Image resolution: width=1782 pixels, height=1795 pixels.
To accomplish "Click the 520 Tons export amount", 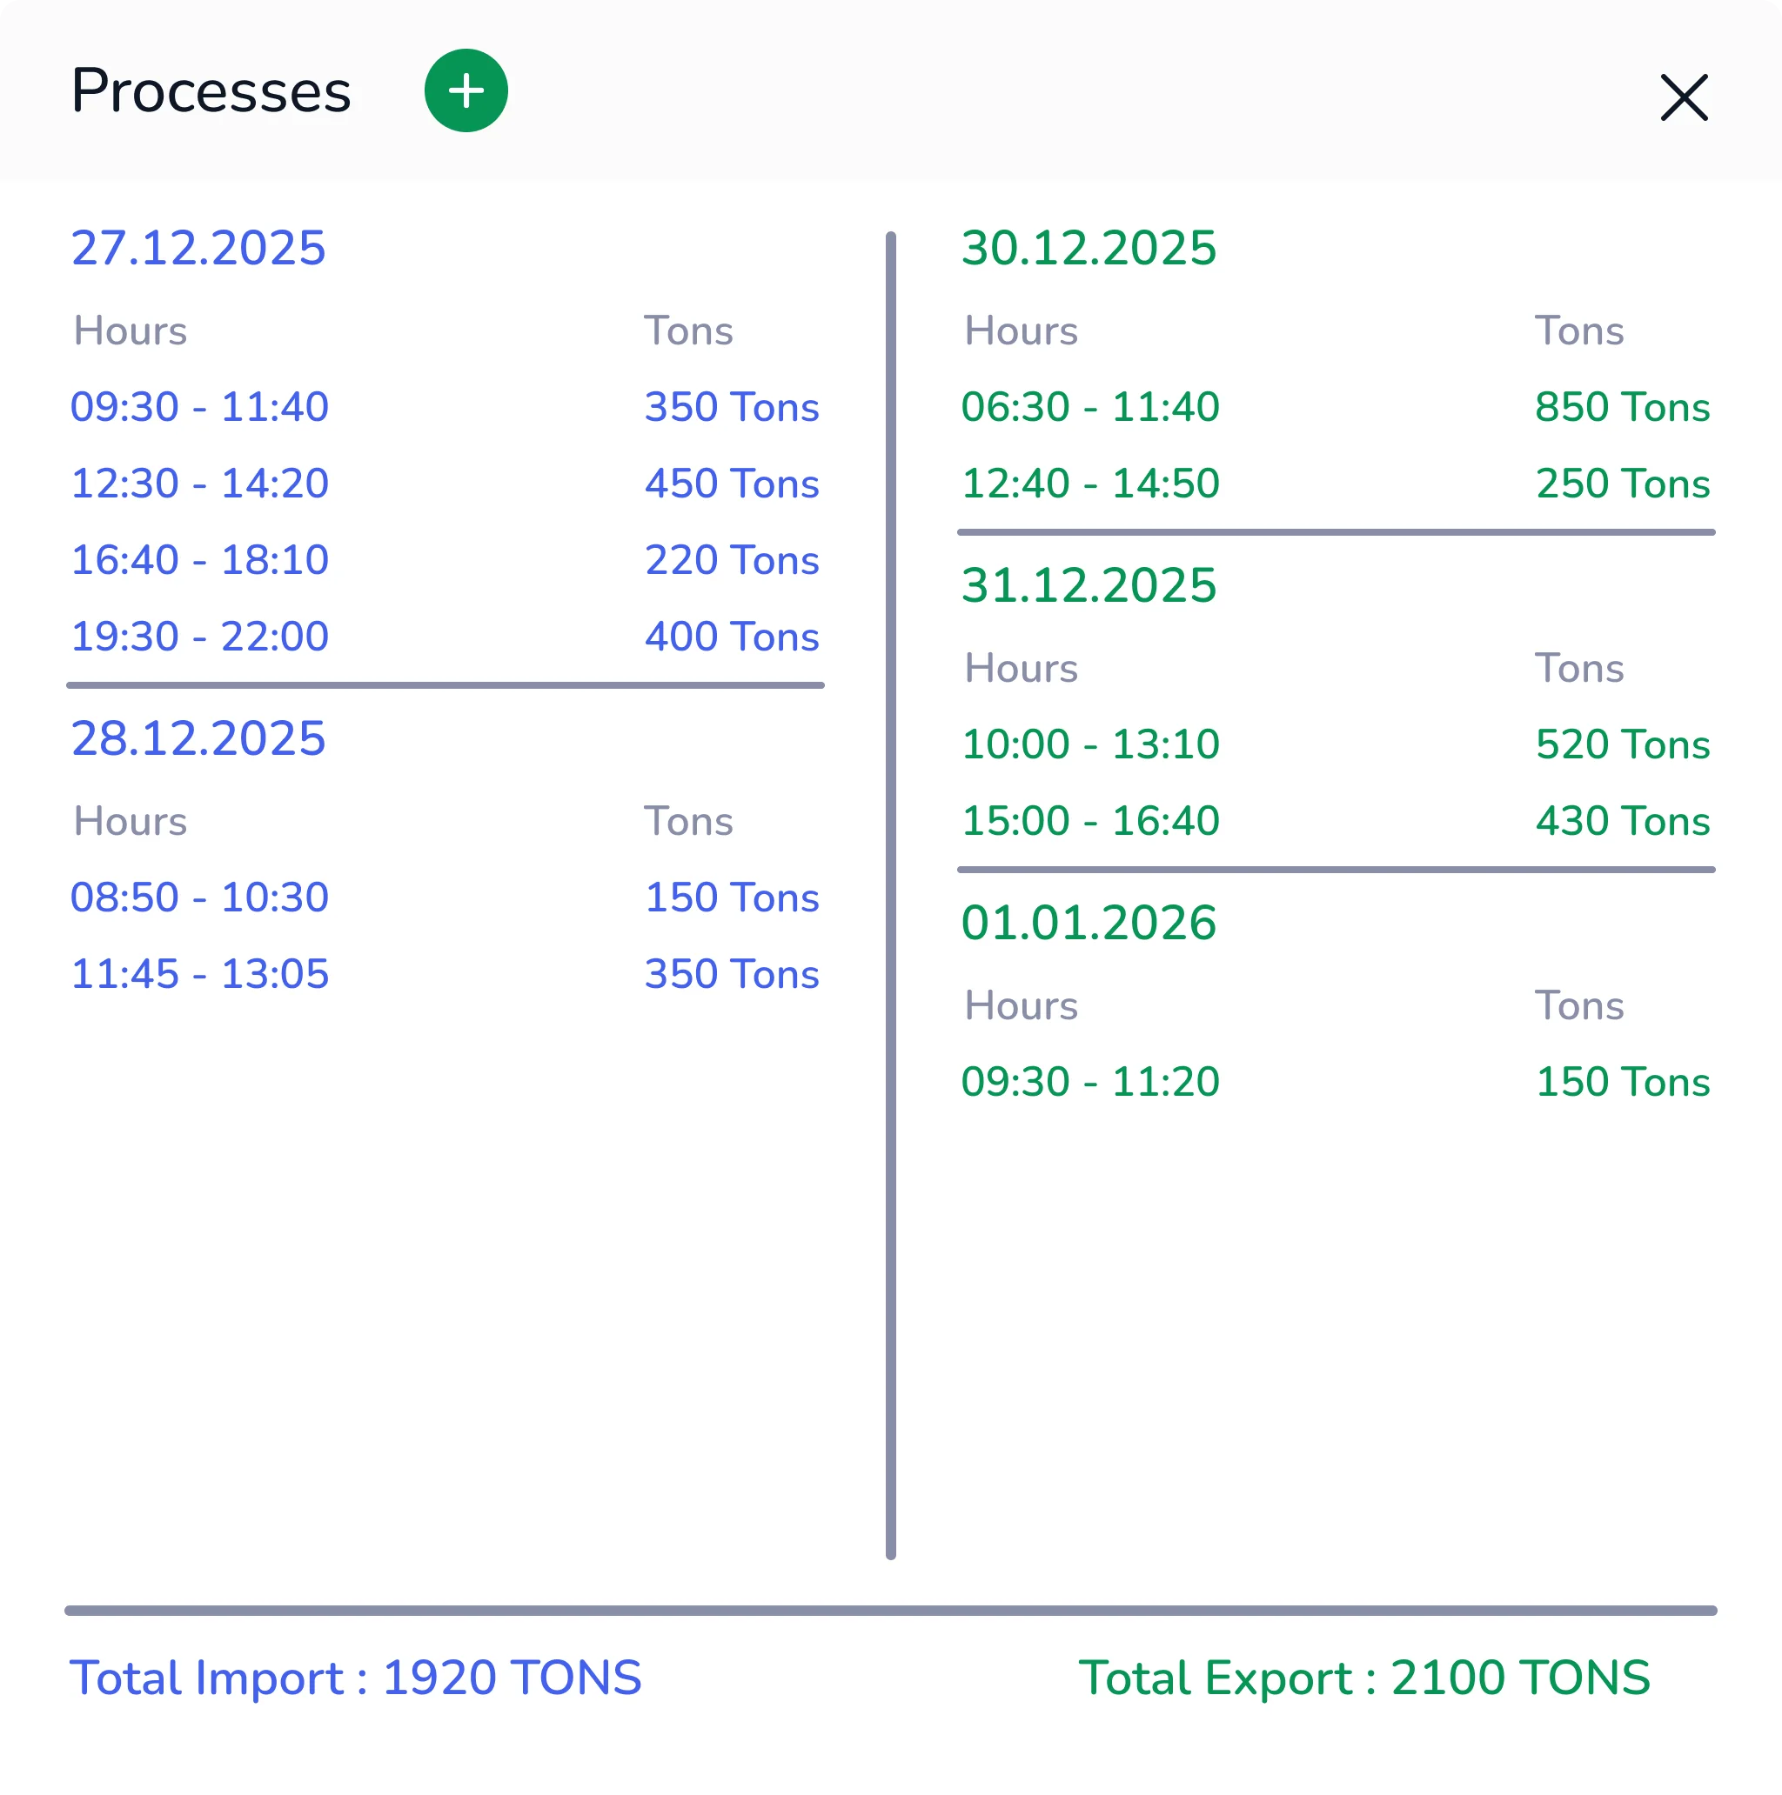I will pos(1622,744).
